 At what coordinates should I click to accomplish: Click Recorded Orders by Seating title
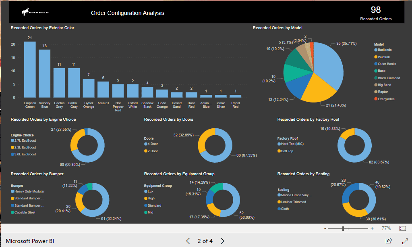[x=304, y=174]
